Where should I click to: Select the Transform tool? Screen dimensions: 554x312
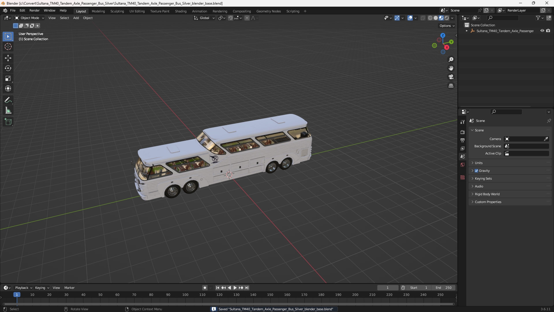click(x=8, y=88)
